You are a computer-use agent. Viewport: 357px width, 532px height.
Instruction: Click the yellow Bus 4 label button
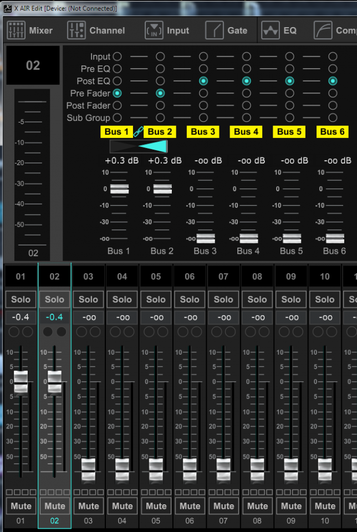coord(246,132)
